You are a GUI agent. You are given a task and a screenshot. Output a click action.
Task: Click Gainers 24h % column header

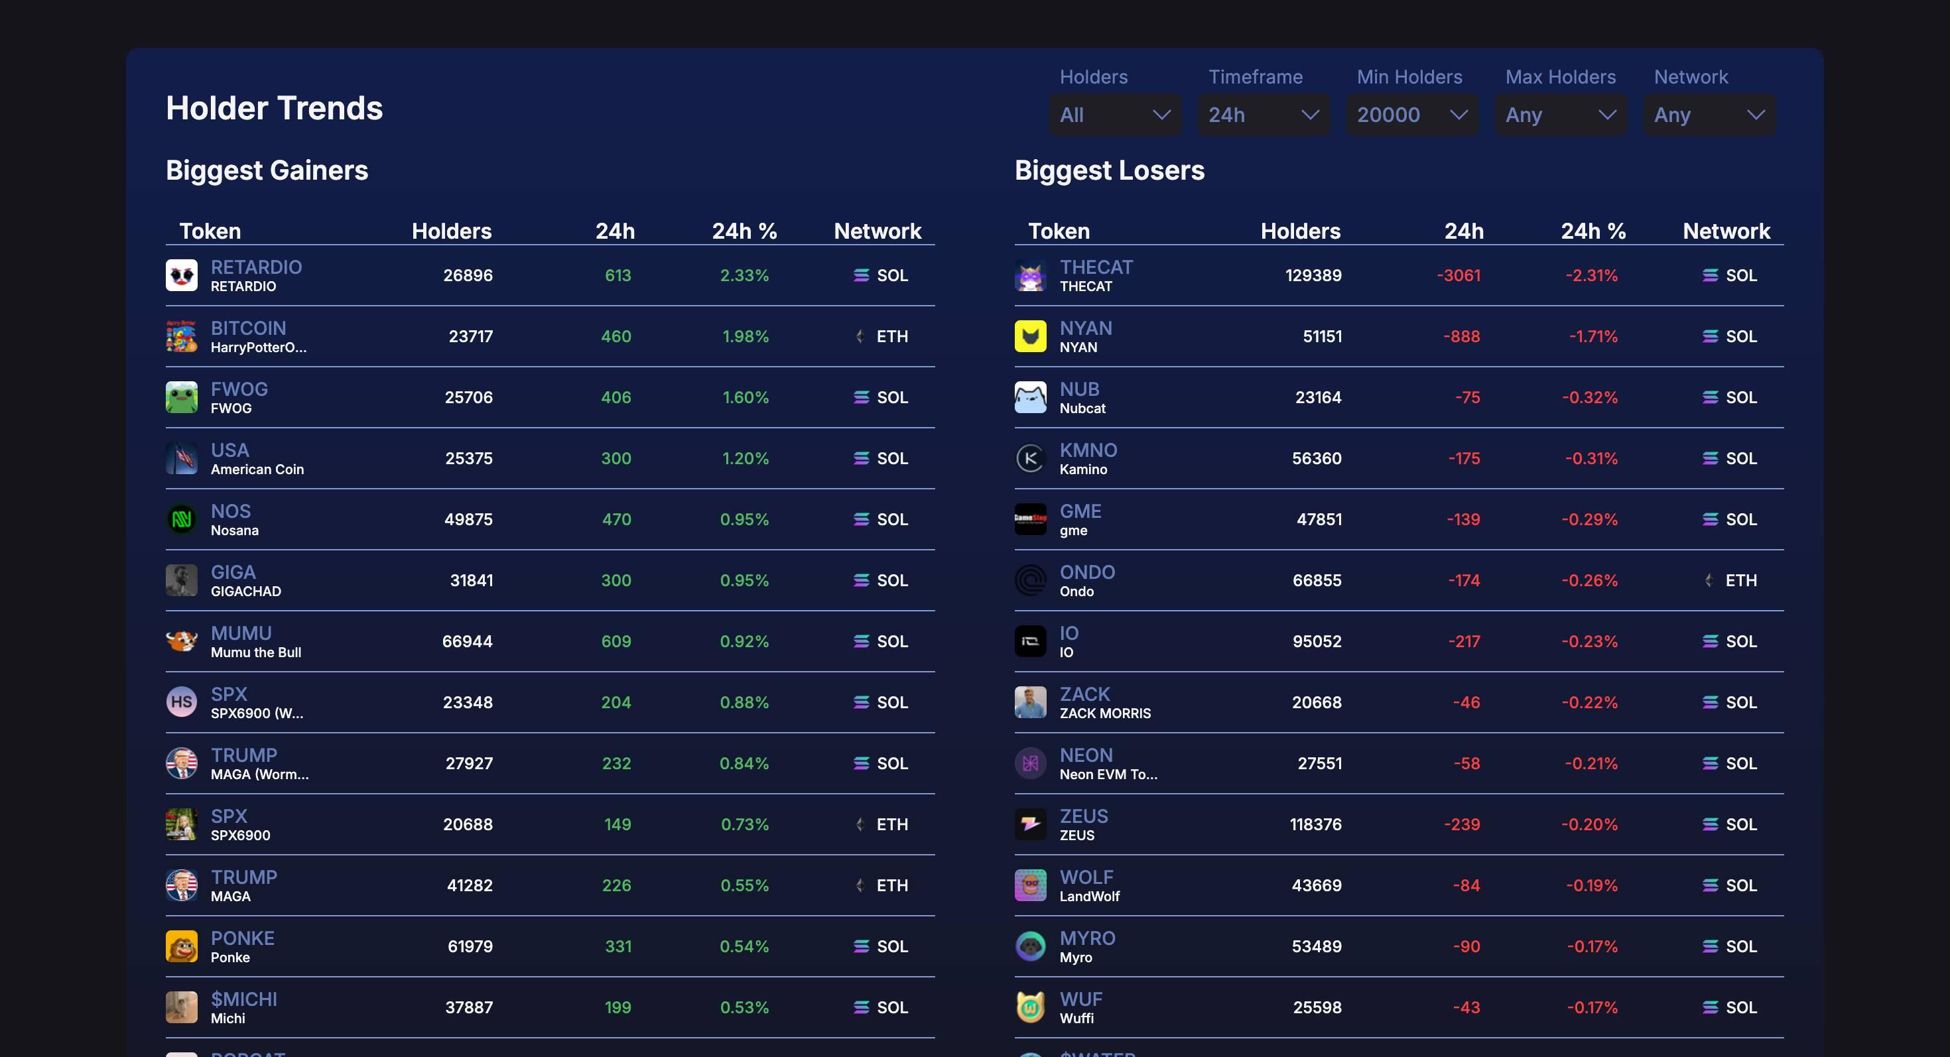tap(744, 231)
